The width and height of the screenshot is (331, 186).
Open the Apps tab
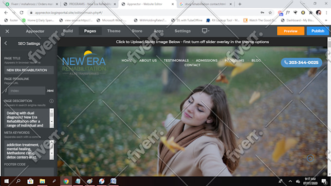[x=159, y=31]
